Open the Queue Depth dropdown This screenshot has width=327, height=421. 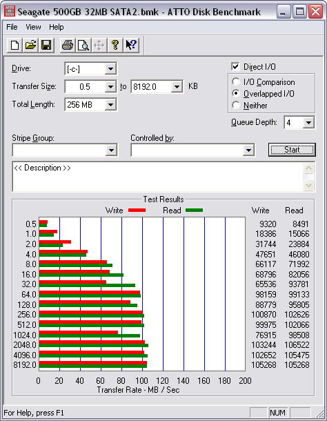(308, 123)
